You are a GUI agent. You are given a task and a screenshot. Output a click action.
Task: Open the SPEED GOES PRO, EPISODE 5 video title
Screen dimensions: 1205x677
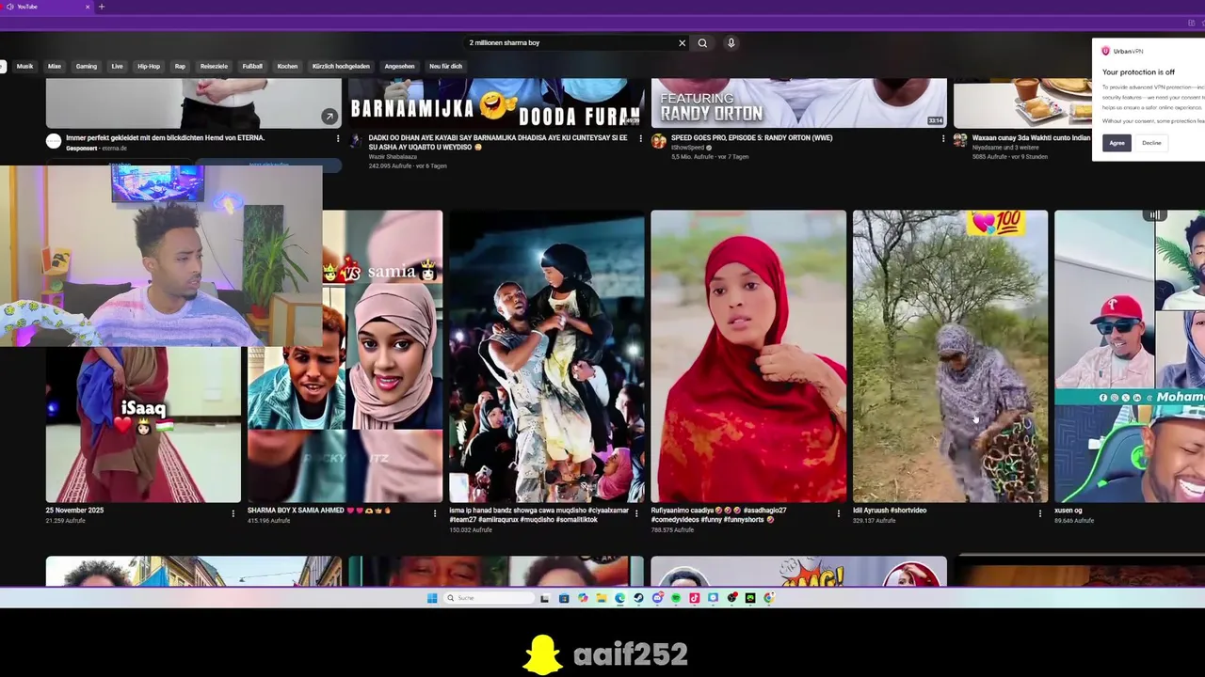751,138
